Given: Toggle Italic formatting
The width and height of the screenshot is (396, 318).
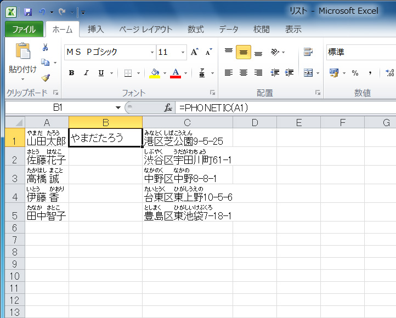Looking at the screenshot, I should 86,73.
